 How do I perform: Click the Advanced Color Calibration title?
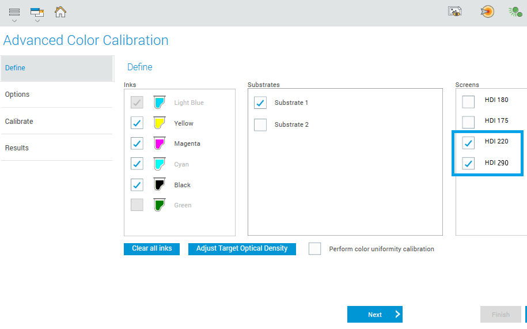click(86, 40)
